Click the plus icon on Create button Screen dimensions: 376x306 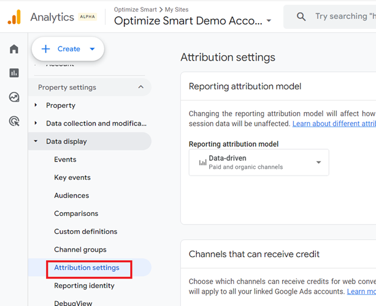point(45,49)
